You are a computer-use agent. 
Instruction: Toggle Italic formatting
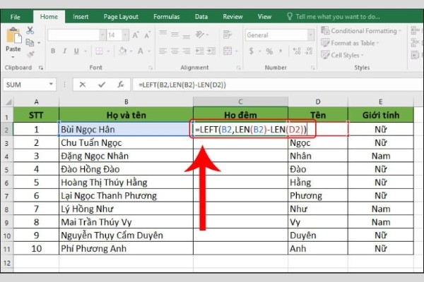pos(63,51)
